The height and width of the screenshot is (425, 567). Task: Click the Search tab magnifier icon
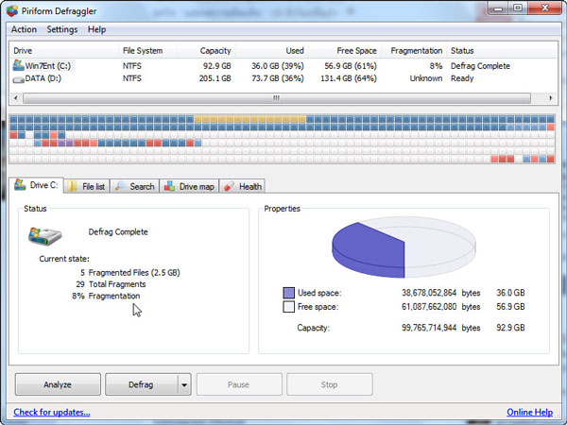(121, 186)
